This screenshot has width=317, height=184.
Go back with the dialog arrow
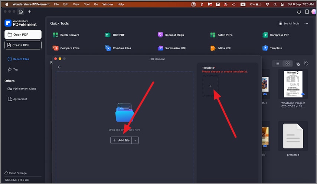tap(59, 67)
